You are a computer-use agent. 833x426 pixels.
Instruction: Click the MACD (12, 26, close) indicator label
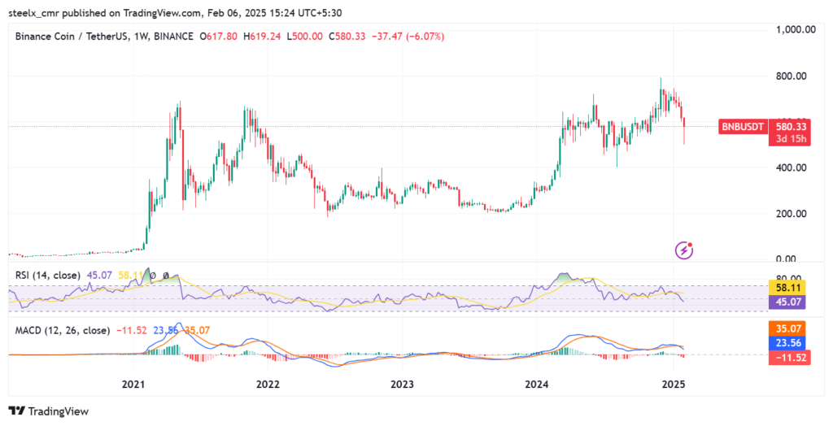(62, 330)
